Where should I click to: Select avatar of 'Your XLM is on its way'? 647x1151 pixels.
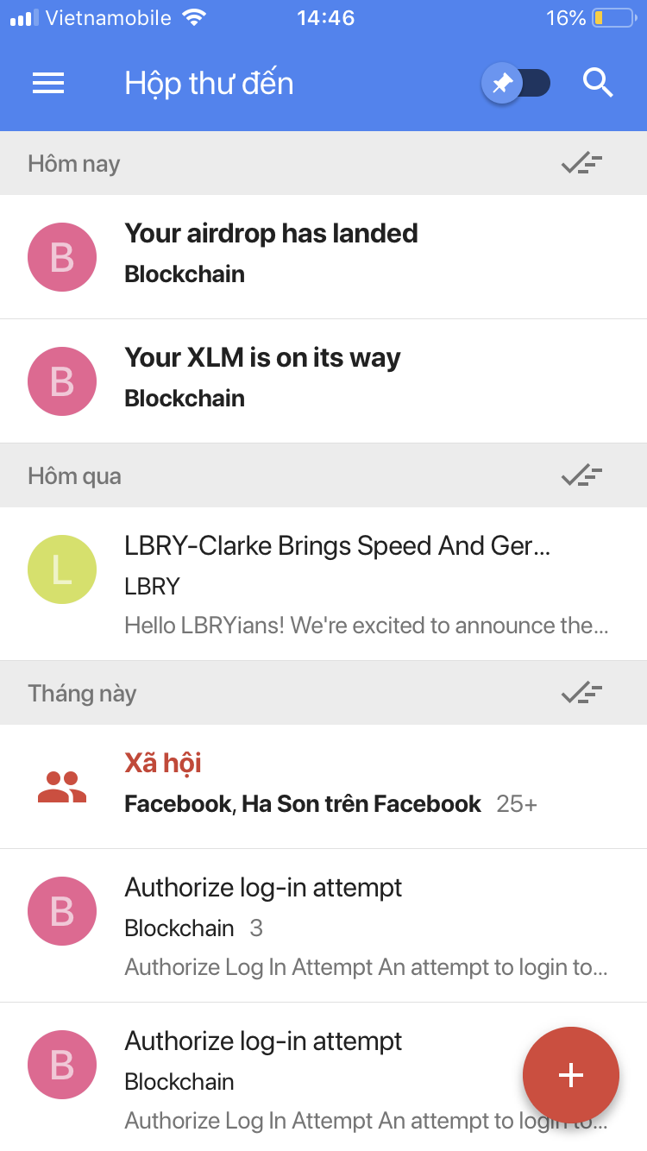coord(62,381)
